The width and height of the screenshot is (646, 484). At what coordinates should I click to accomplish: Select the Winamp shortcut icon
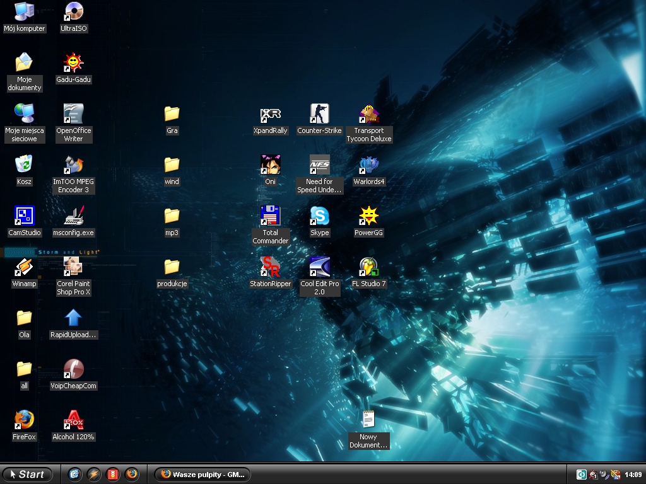pos(24,267)
